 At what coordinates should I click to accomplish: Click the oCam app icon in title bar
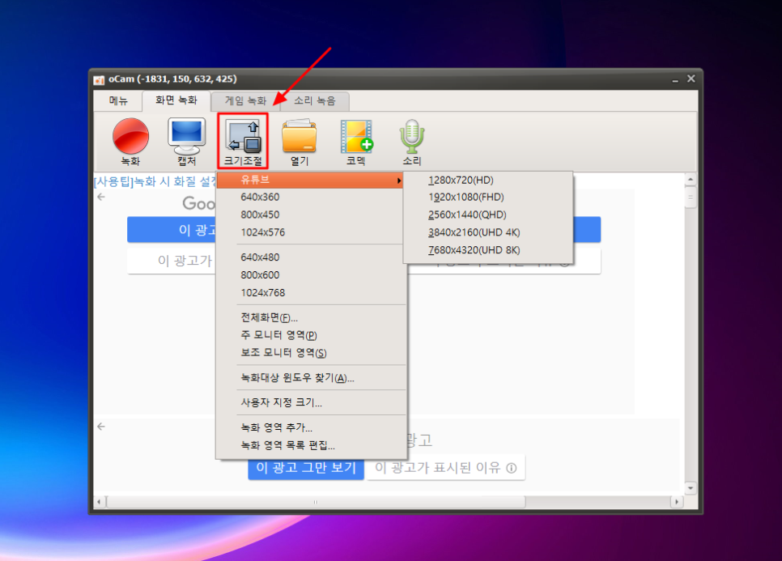point(100,80)
